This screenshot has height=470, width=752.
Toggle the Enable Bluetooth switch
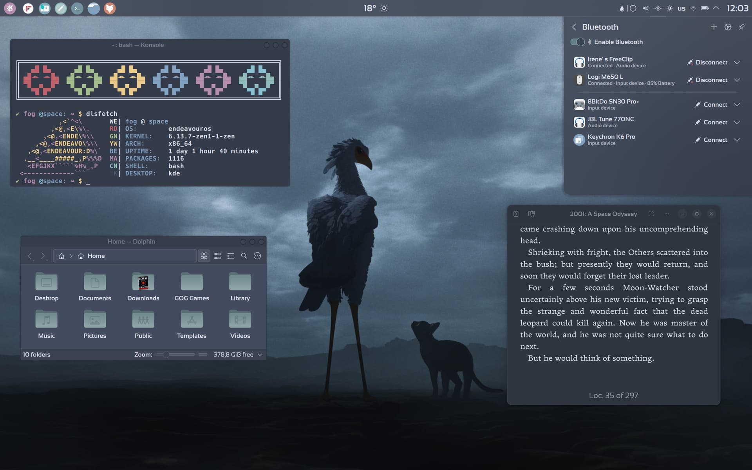pyautogui.click(x=578, y=42)
